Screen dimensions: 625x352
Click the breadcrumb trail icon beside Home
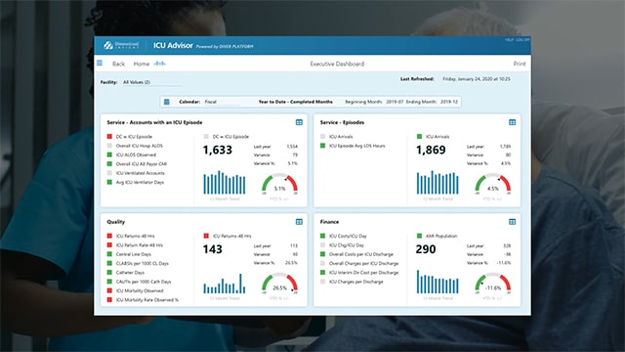click(x=160, y=64)
